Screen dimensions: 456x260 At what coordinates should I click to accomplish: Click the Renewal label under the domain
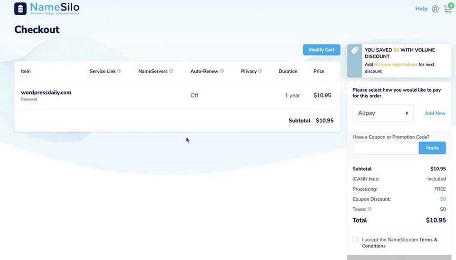pyautogui.click(x=29, y=99)
